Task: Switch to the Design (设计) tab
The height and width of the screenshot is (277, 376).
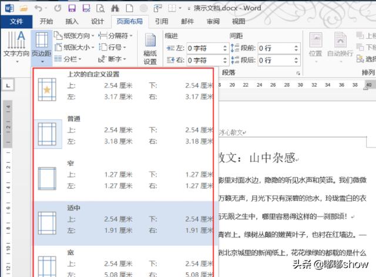Action: click(x=98, y=22)
